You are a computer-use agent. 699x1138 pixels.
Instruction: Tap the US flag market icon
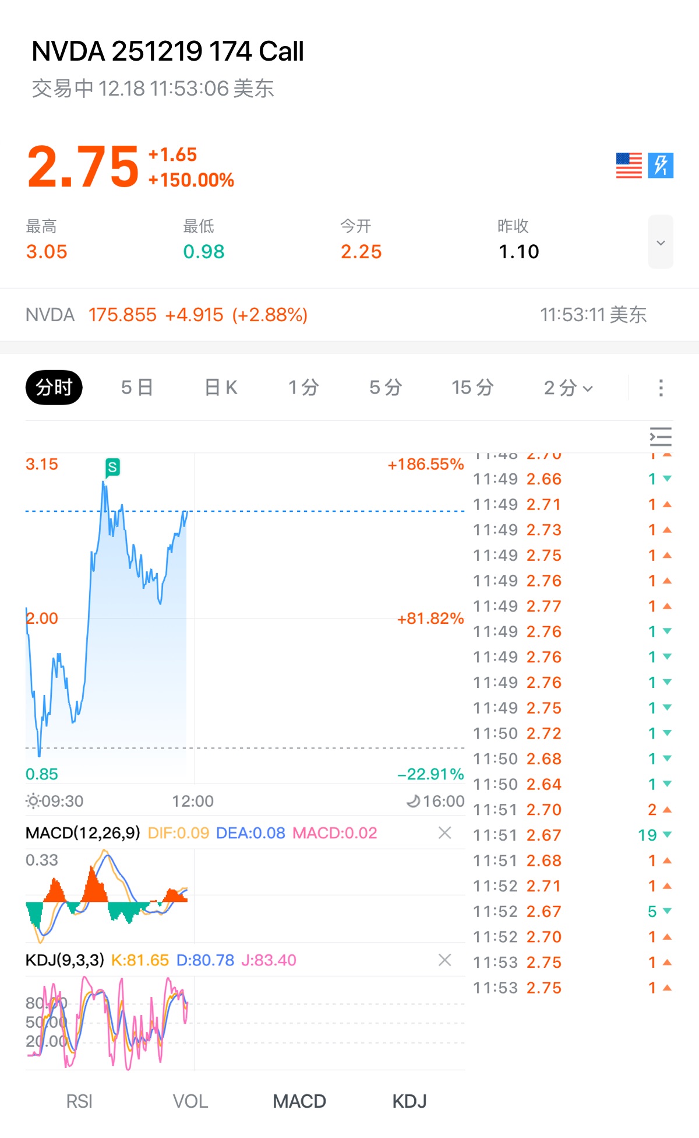[x=629, y=166]
